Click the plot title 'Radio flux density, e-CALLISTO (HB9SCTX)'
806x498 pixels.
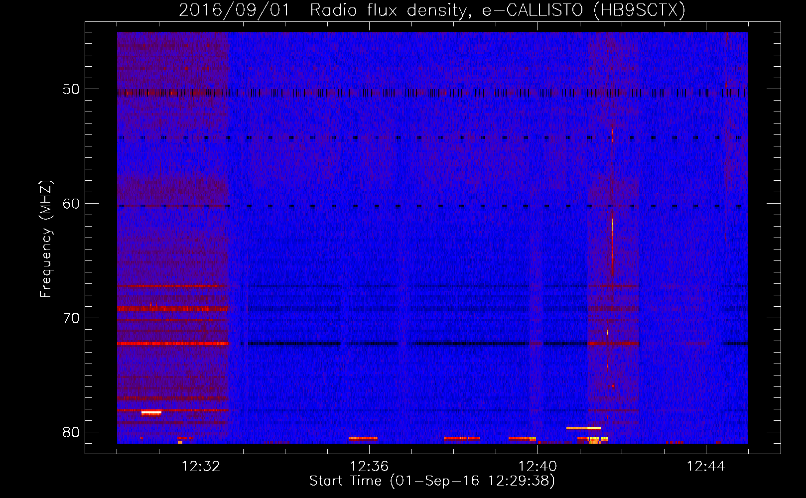pyautogui.click(x=498, y=10)
